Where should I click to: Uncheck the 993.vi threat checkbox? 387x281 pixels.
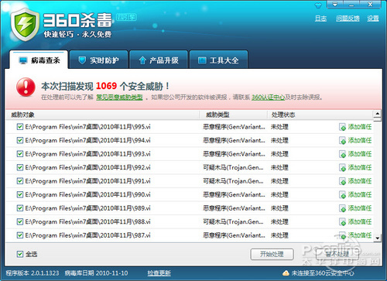coord(20,154)
